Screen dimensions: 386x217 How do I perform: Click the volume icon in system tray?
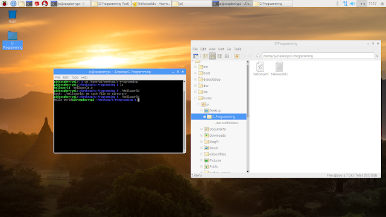click(352, 4)
